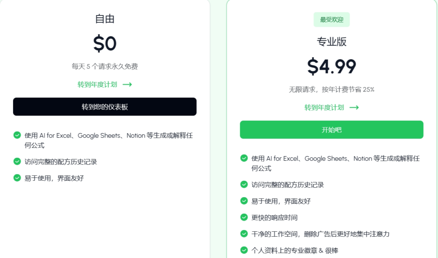Click the 专业版 plan title
This screenshot has height=258, width=438.
[x=331, y=41]
